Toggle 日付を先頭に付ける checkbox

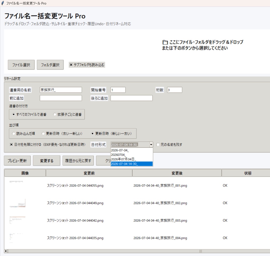(x=11, y=144)
